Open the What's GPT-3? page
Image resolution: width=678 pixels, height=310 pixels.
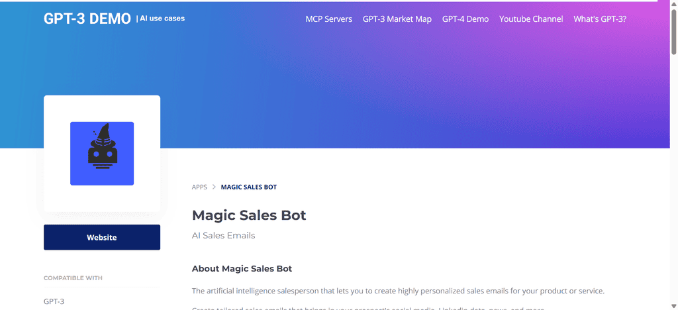(x=600, y=19)
